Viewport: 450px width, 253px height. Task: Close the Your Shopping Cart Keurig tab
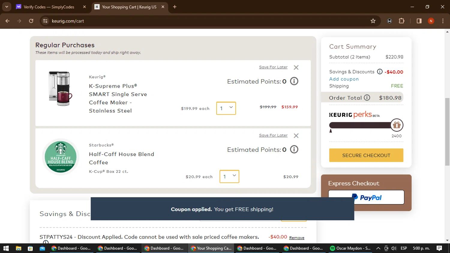pyautogui.click(x=163, y=7)
